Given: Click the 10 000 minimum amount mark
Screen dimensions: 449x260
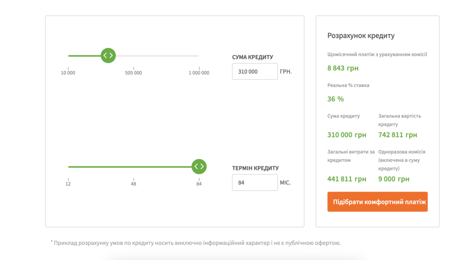Looking at the screenshot, I should (x=68, y=73).
